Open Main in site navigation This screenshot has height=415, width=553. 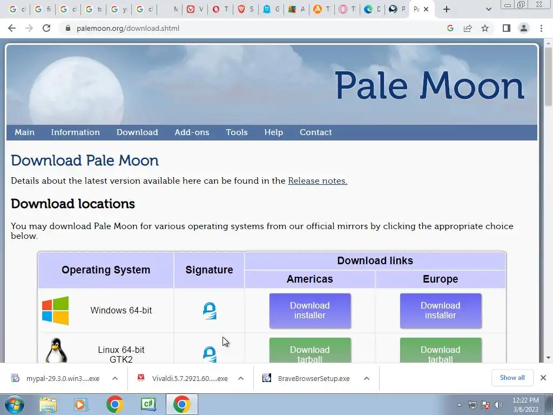(x=25, y=132)
